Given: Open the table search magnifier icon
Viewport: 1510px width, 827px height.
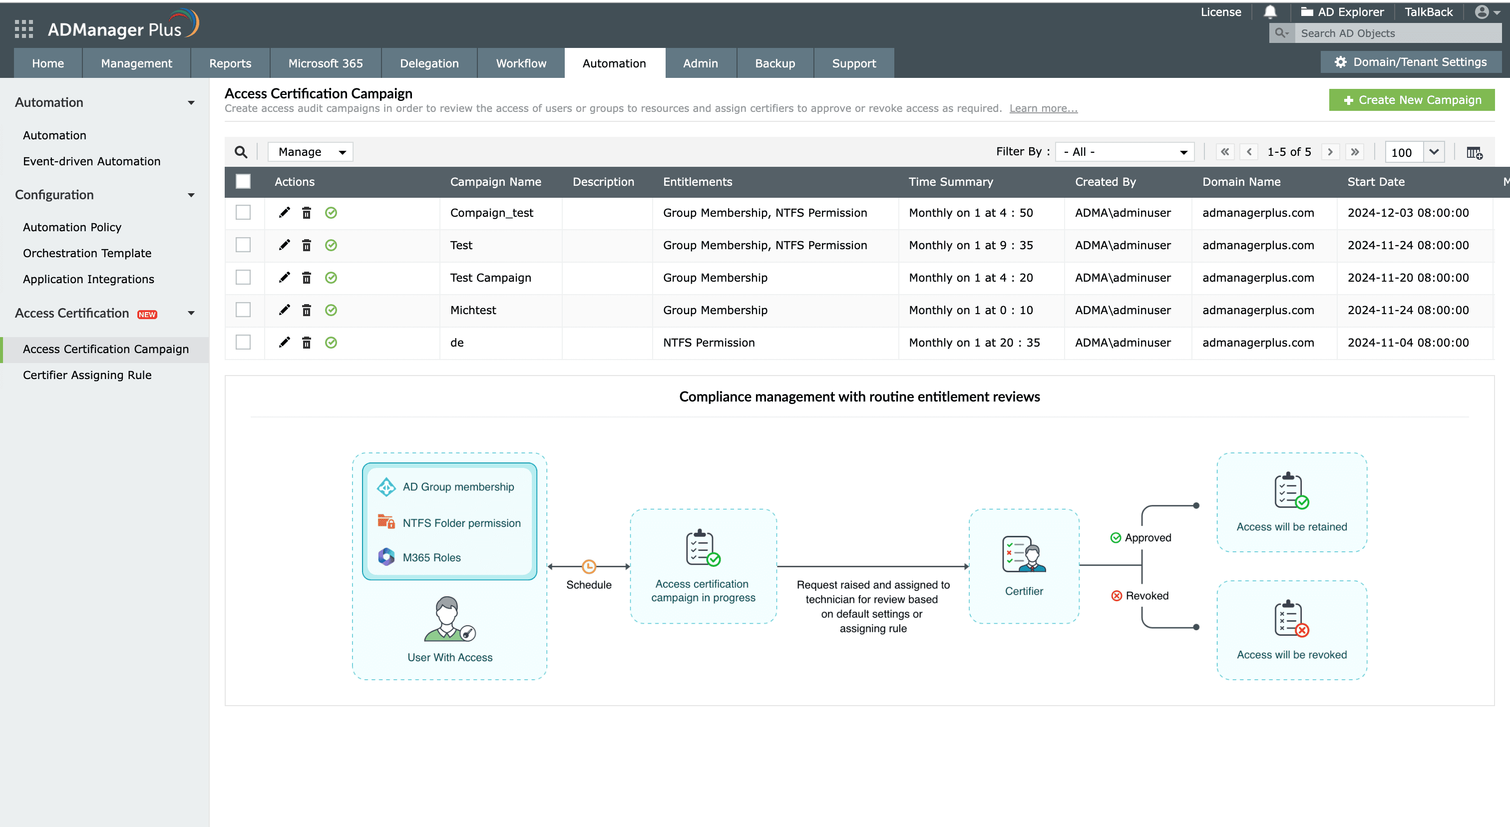Looking at the screenshot, I should click(x=241, y=152).
